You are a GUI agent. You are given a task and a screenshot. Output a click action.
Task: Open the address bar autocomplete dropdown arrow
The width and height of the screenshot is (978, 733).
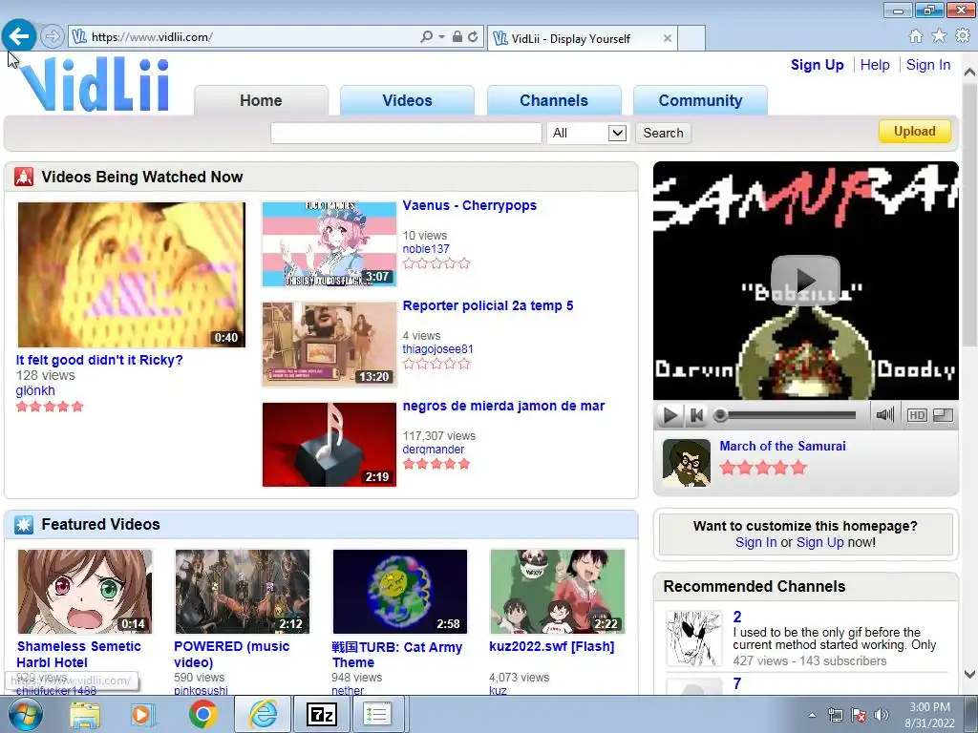[x=441, y=37]
